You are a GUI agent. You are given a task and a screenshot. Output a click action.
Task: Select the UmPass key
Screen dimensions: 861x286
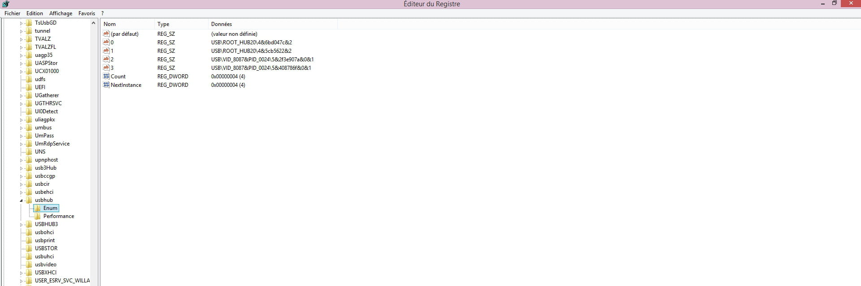point(44,136)
